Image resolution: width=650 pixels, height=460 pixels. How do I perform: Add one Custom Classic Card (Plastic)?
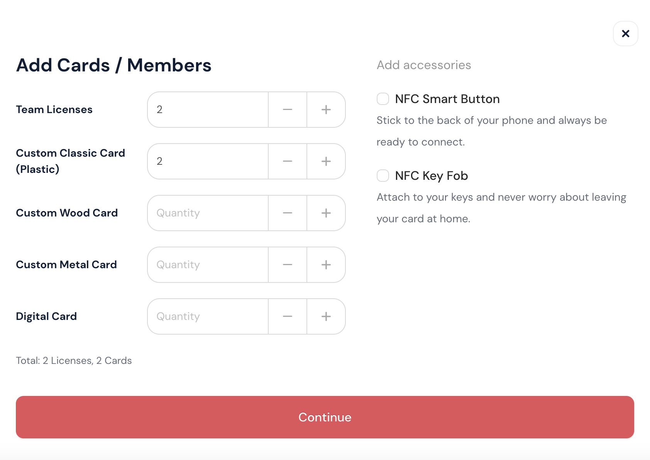pos(326,161)
